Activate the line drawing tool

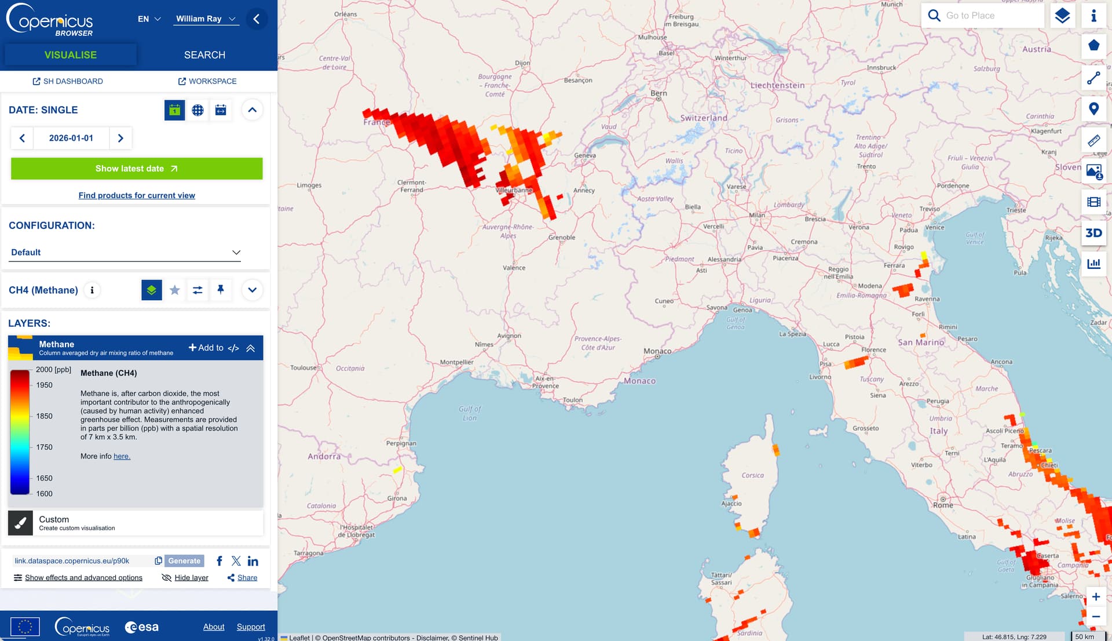pos(1093,78)
